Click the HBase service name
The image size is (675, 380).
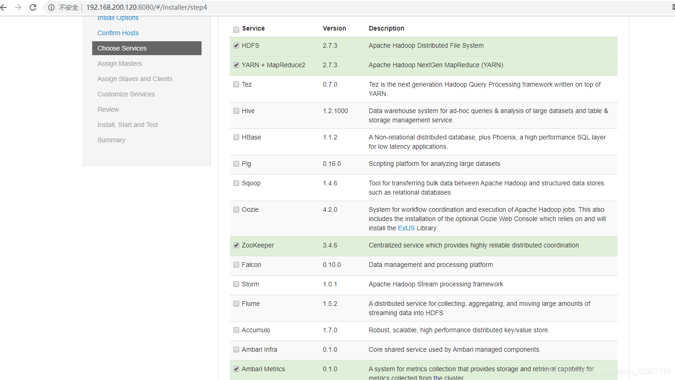(252, 137)
